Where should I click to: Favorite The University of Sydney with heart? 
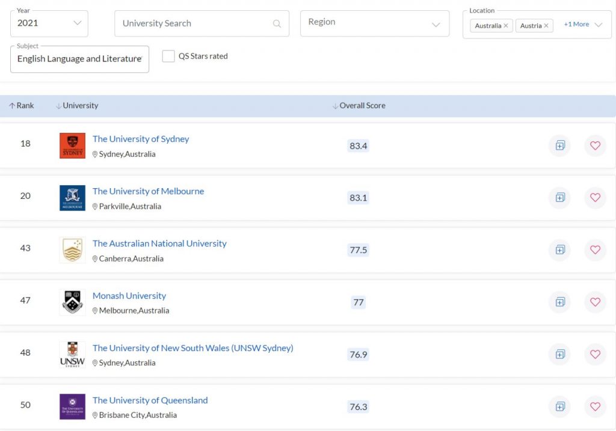pos(595,145)
